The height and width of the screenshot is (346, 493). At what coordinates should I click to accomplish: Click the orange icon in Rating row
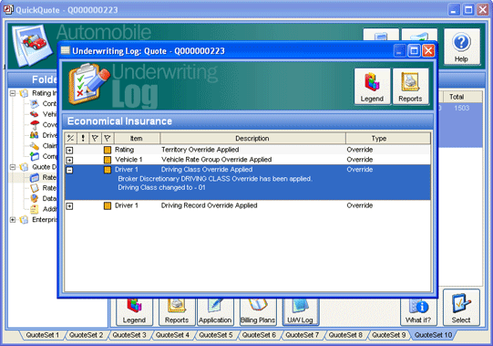[108, 150]
